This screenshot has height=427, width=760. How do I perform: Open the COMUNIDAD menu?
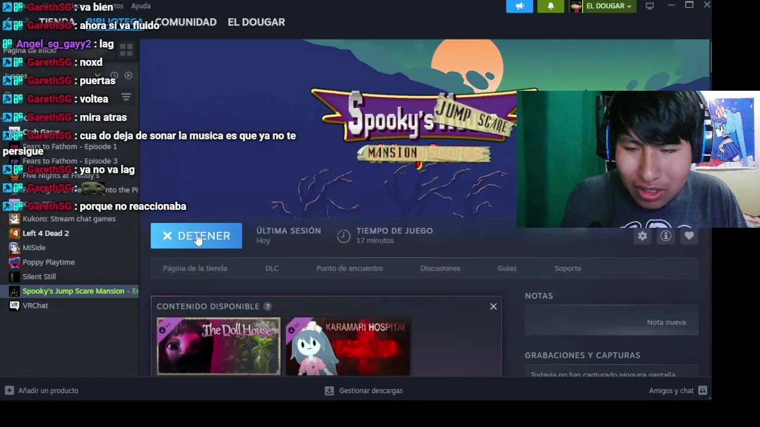(x=185, y=22)
